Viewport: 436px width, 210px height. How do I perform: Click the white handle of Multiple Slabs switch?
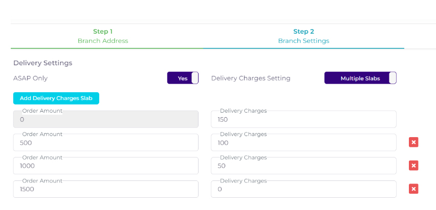(393, 78)
